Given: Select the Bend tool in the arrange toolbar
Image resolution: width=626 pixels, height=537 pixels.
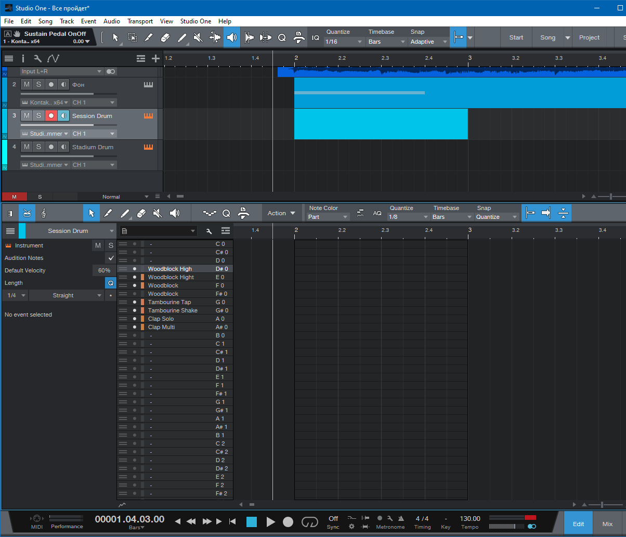Looking at the screenshot, I should click(215, 37).
